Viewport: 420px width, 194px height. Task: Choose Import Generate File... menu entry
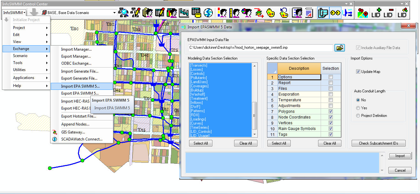tap(82, 71)
